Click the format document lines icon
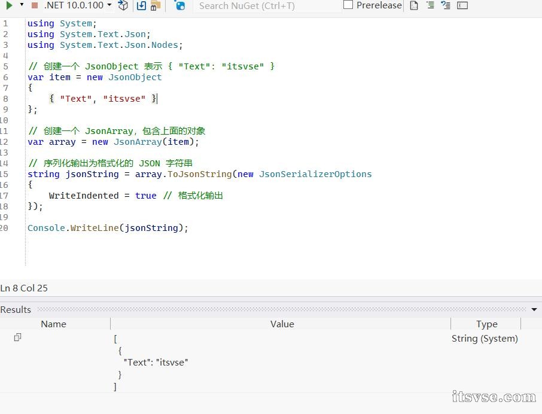 tap(430, 5)
